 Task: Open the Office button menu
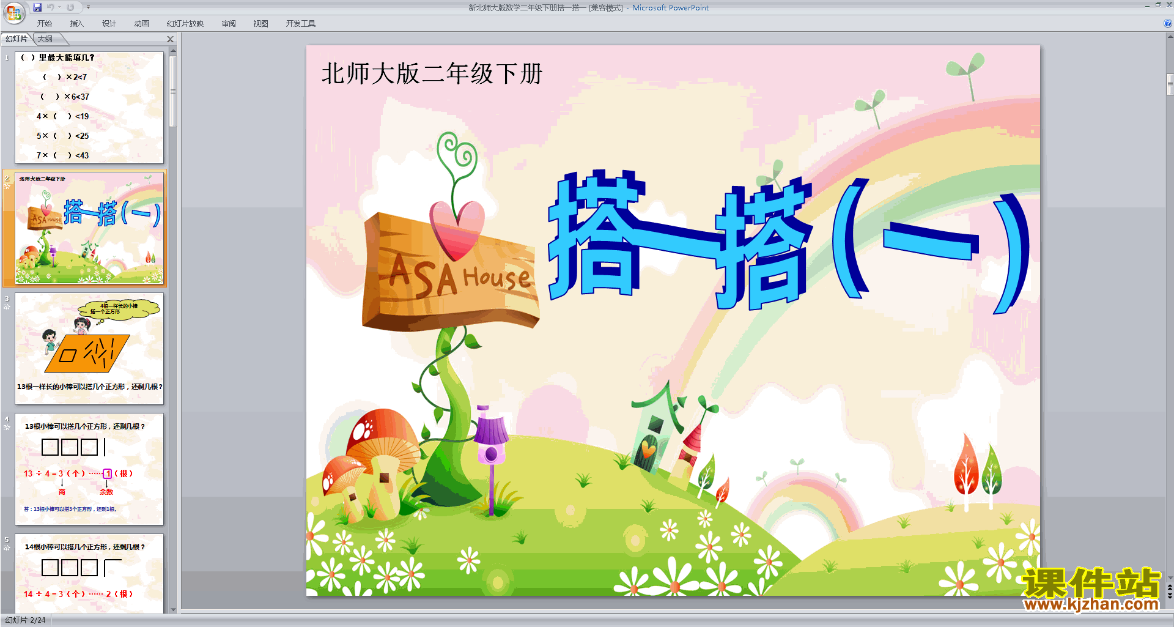pos(13,12)
